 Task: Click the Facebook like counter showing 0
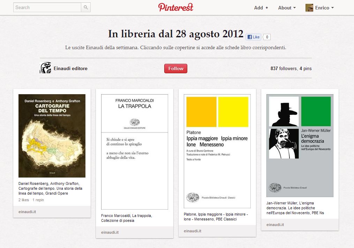267,37
